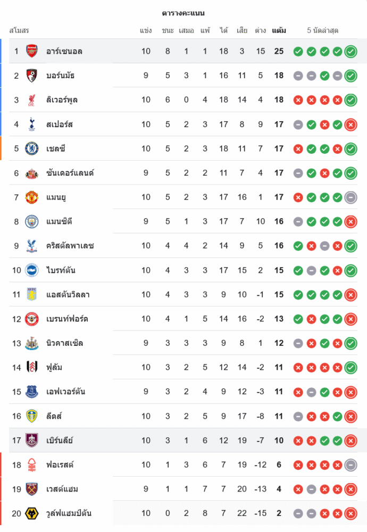The image size is (367, 532).
Task: Click the Wolverhampton crest icon
Action: coord(32,513)
